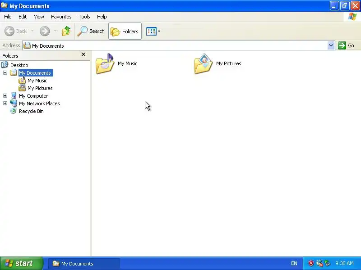
Task: Select Recycle Bin in folder tree
Action: (31, 111)
